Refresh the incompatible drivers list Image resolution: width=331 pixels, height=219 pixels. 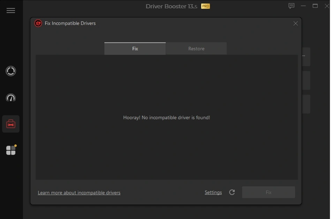pos(232,192)
